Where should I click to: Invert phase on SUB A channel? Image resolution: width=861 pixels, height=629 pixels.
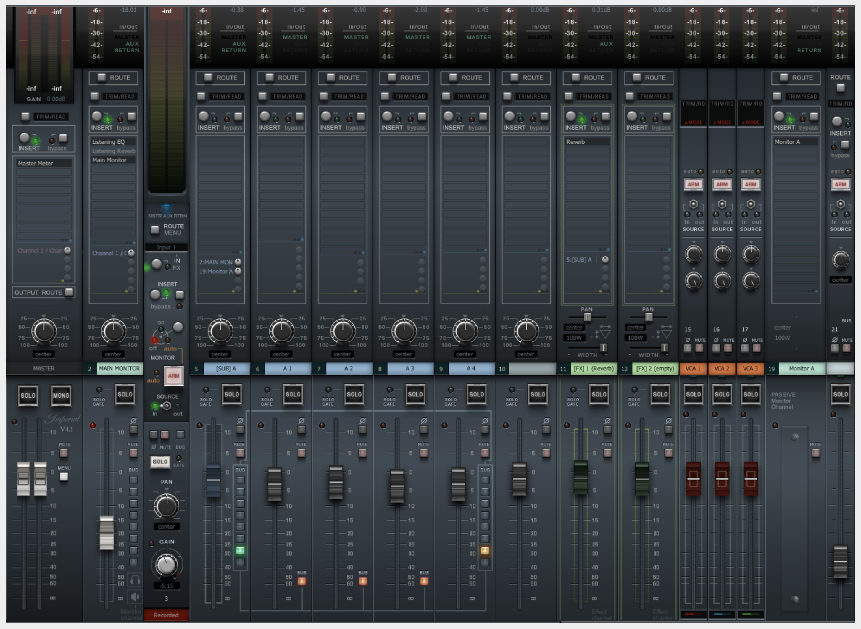coord(240,430)
